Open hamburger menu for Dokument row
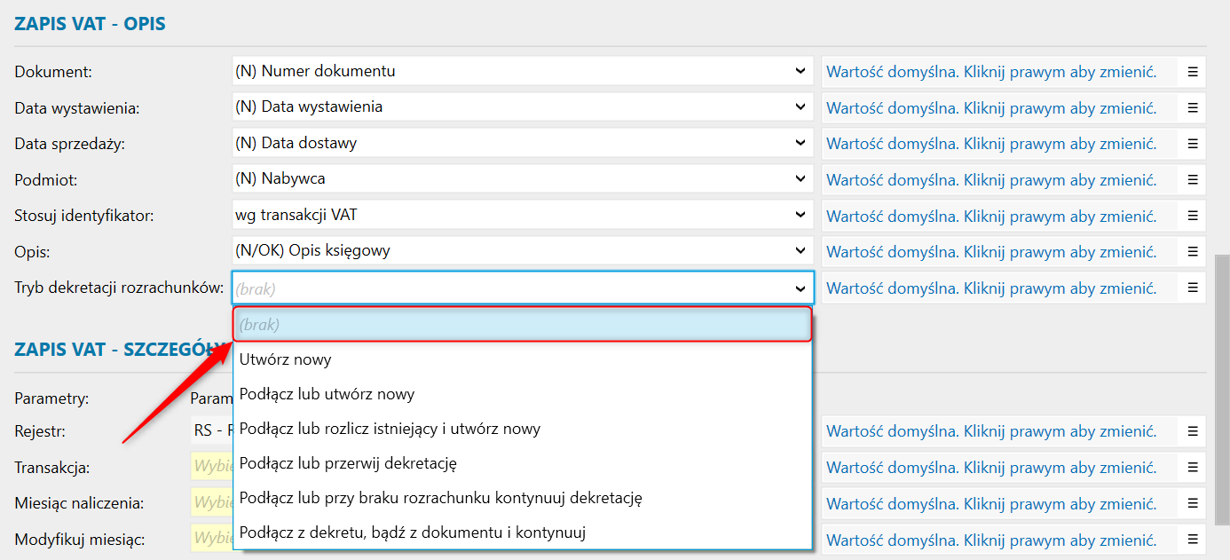The height and width of the screenshot is (560, 1230). pos(1193,71)
